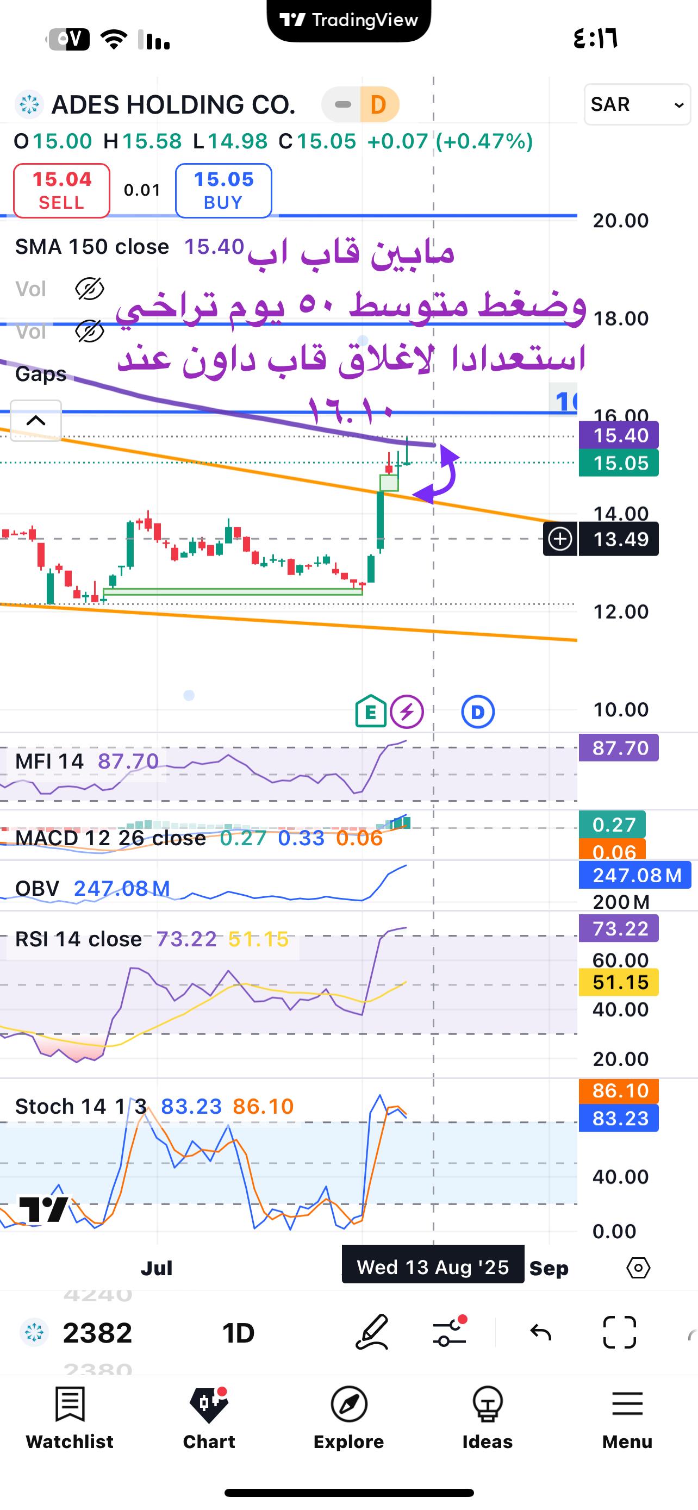Image resolution: width=698 pixels, height=1510 pixels.
Task: Open the Ideas tab
Action: 488,1419
